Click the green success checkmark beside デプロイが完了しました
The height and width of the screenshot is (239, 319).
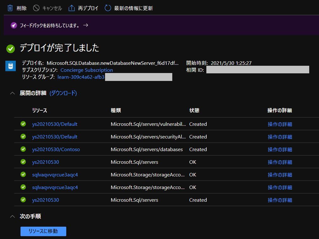pyautogui.click(x=10, y=48)
